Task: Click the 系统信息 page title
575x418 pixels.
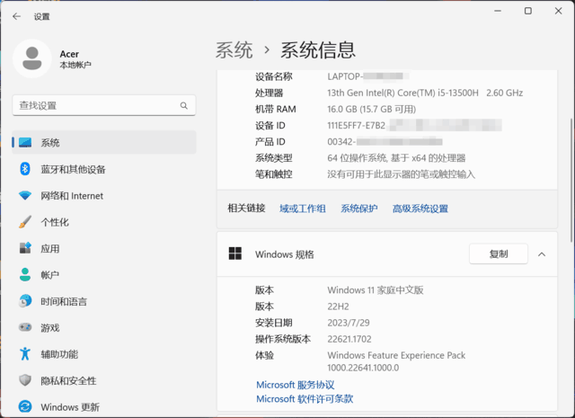Action: [x=318, y=50]
